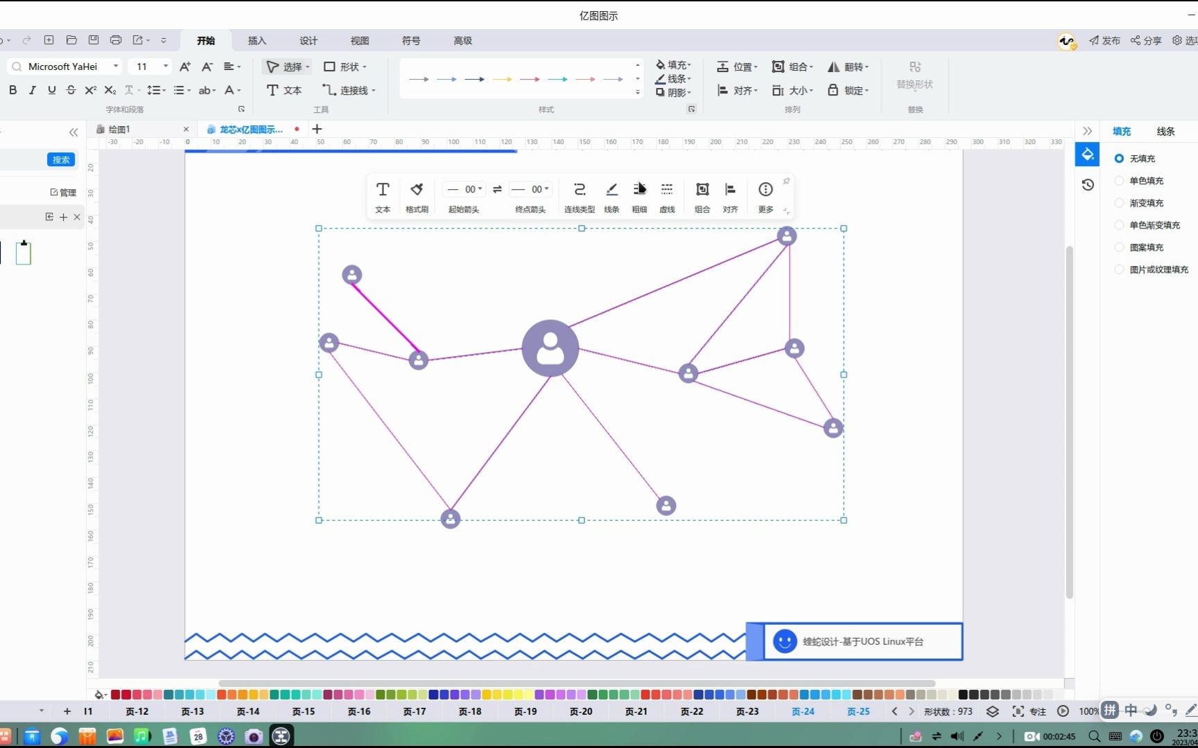Select the yellow arrow line style

502,80
